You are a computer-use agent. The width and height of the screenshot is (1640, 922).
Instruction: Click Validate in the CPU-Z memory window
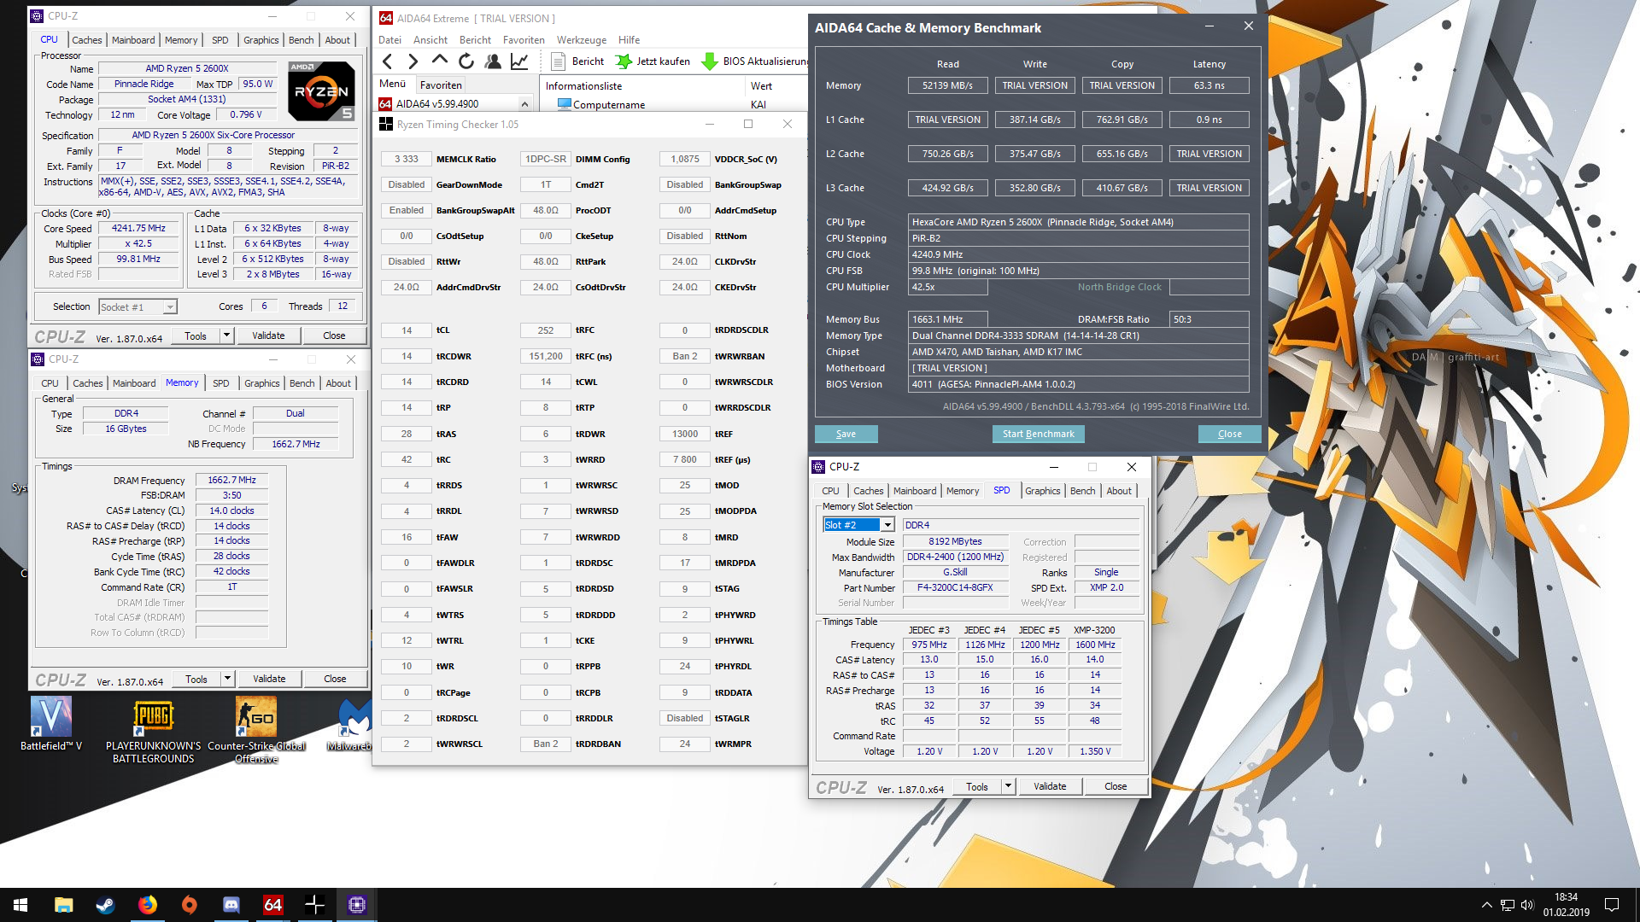[x=269, y=679]
